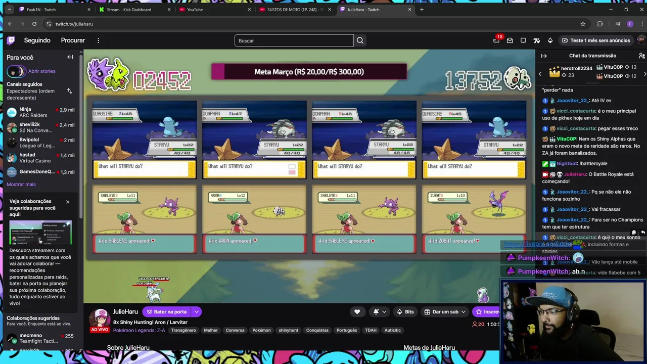
Task: Open the user avatar menu in Twitch header
Action: point(641,40)
